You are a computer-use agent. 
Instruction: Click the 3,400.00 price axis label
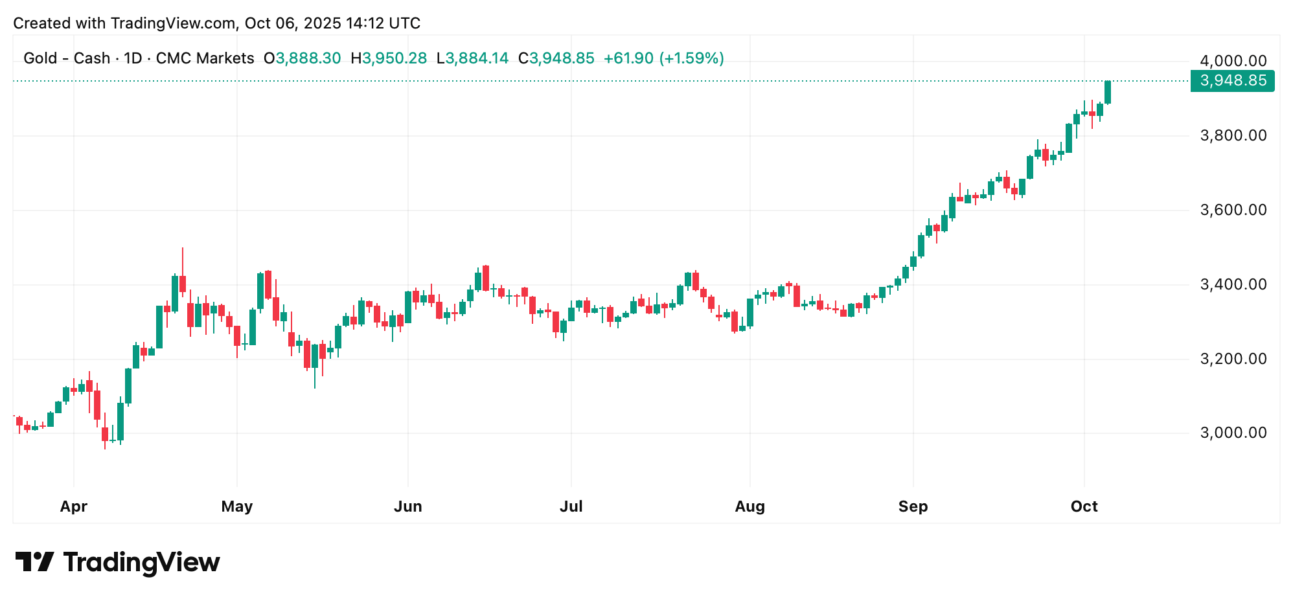1233,284
